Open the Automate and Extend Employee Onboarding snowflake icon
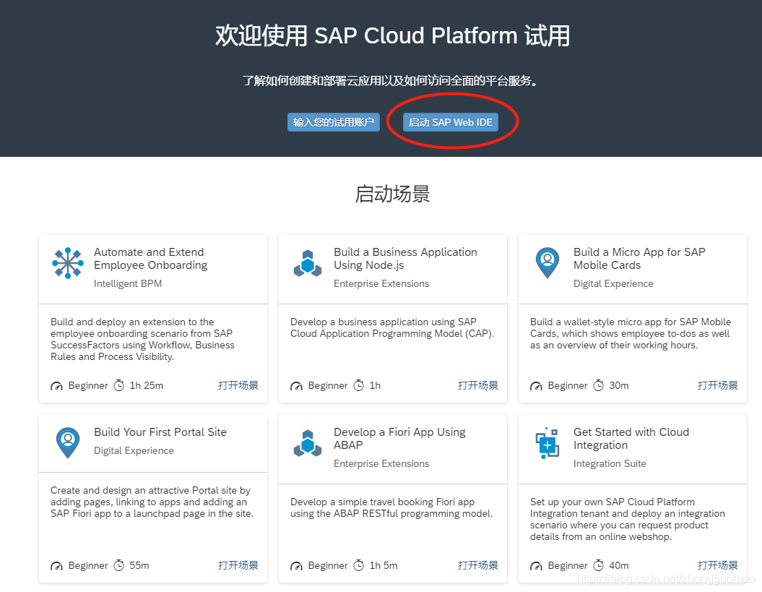 pos(68,262)
